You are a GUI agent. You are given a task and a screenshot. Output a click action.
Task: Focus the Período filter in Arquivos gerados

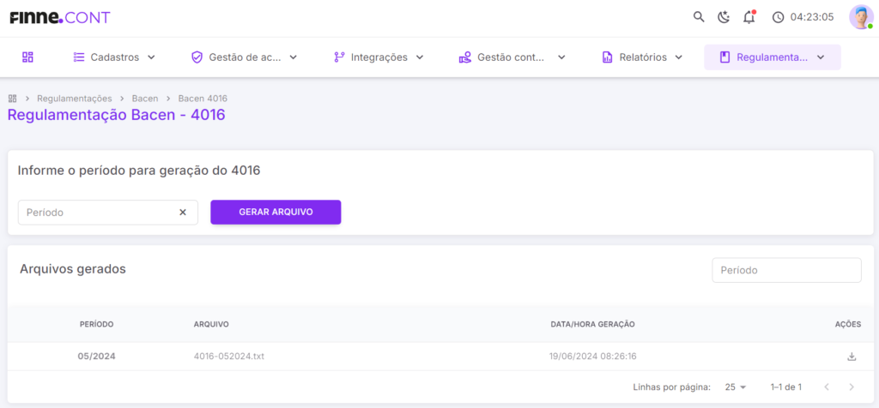coord(786,270)
